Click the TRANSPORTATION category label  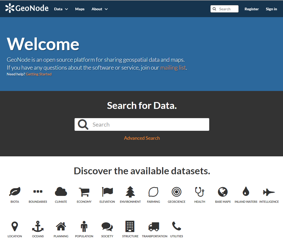click(x=154, y=236)
